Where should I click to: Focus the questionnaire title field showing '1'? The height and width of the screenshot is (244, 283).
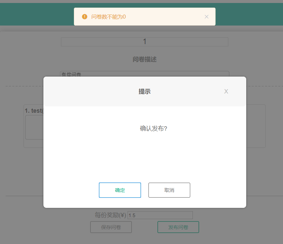point(144,42)
